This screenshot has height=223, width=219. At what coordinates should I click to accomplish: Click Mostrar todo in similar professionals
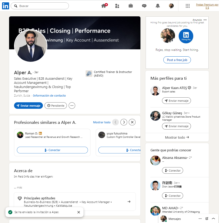click(x=102, y=122)
